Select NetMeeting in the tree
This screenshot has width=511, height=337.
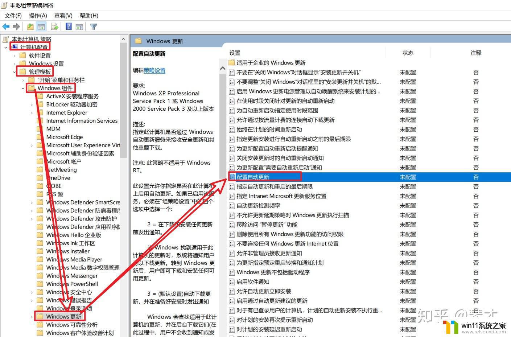(61, 169)
